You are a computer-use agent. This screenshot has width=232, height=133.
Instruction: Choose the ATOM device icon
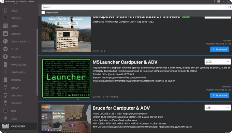click(x=5, y=26)
